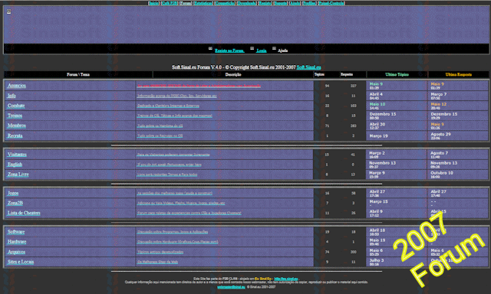Image resolution: width=491 pixels, height=294 pixels.
Task: Click the description link in the Hardware row
Action: pos(177,242)
